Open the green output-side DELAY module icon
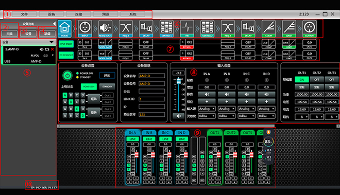 248,29
